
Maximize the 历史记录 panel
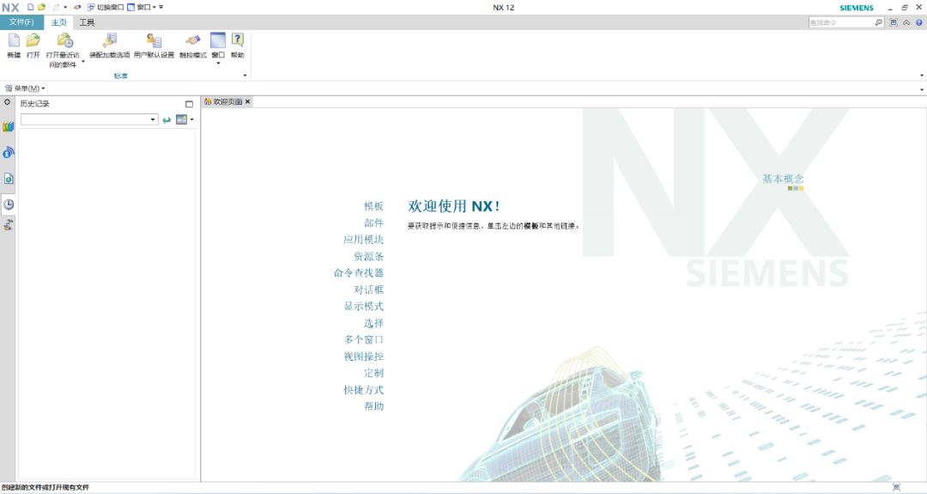click(x=189, y=104)
